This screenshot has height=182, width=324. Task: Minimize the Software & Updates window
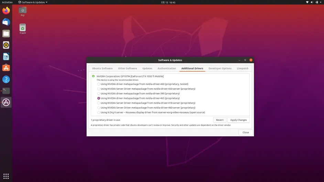[239, 60]
